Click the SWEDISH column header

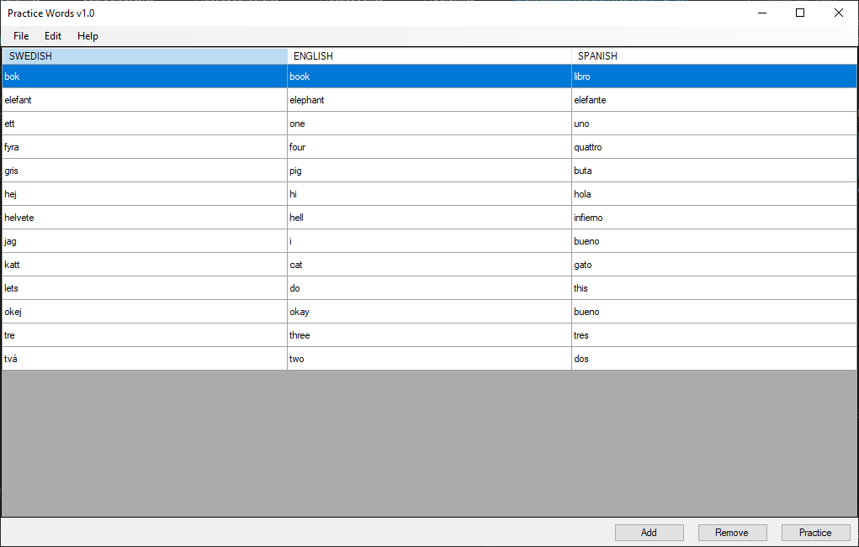pos(143,56)
